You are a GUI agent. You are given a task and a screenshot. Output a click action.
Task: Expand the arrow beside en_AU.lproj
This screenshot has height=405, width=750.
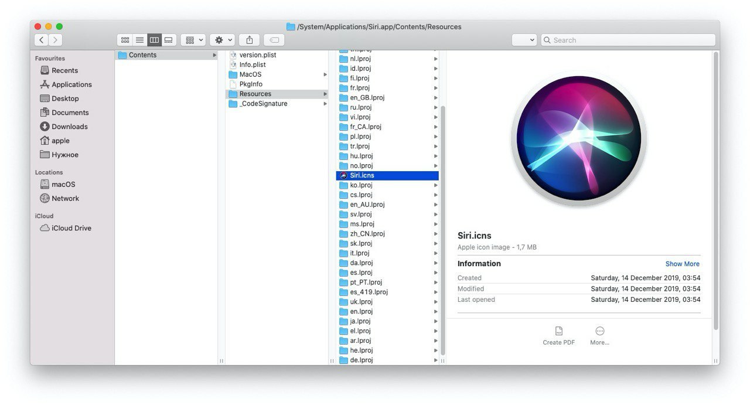tap(435, 205)
